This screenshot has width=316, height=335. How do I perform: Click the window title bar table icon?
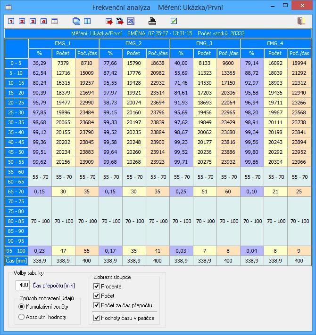[8, 7]
